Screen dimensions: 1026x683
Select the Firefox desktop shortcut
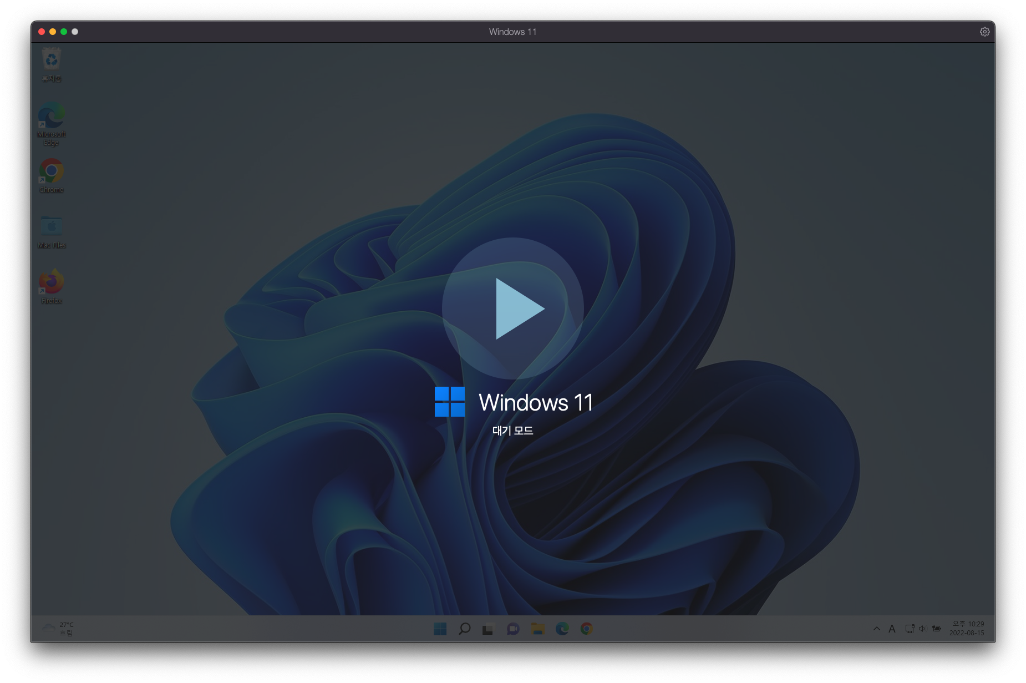point(52,287)
